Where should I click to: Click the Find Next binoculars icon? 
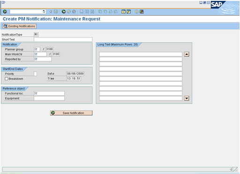coord(92,12)
